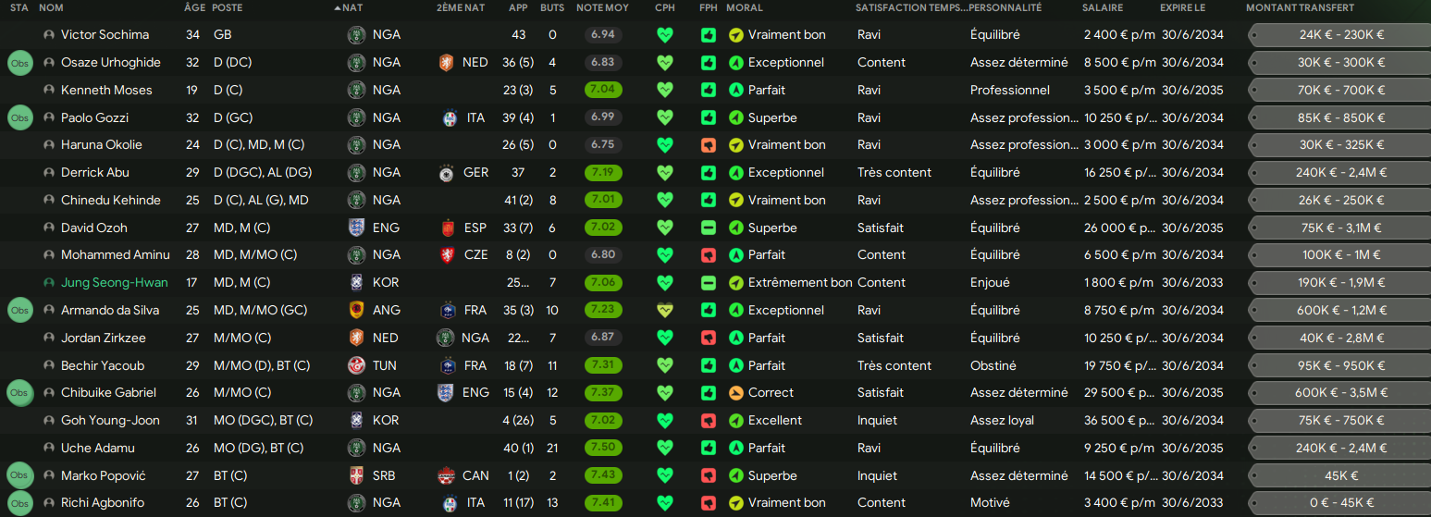Click the Tunisia flag for Bechir Yacoub
This screenshot has width=1431, height=517.
click(356, 365)
